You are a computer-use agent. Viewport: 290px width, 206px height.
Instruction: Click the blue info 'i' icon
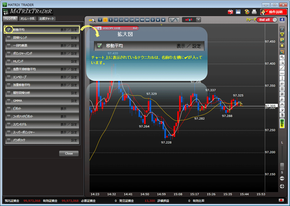282,29
